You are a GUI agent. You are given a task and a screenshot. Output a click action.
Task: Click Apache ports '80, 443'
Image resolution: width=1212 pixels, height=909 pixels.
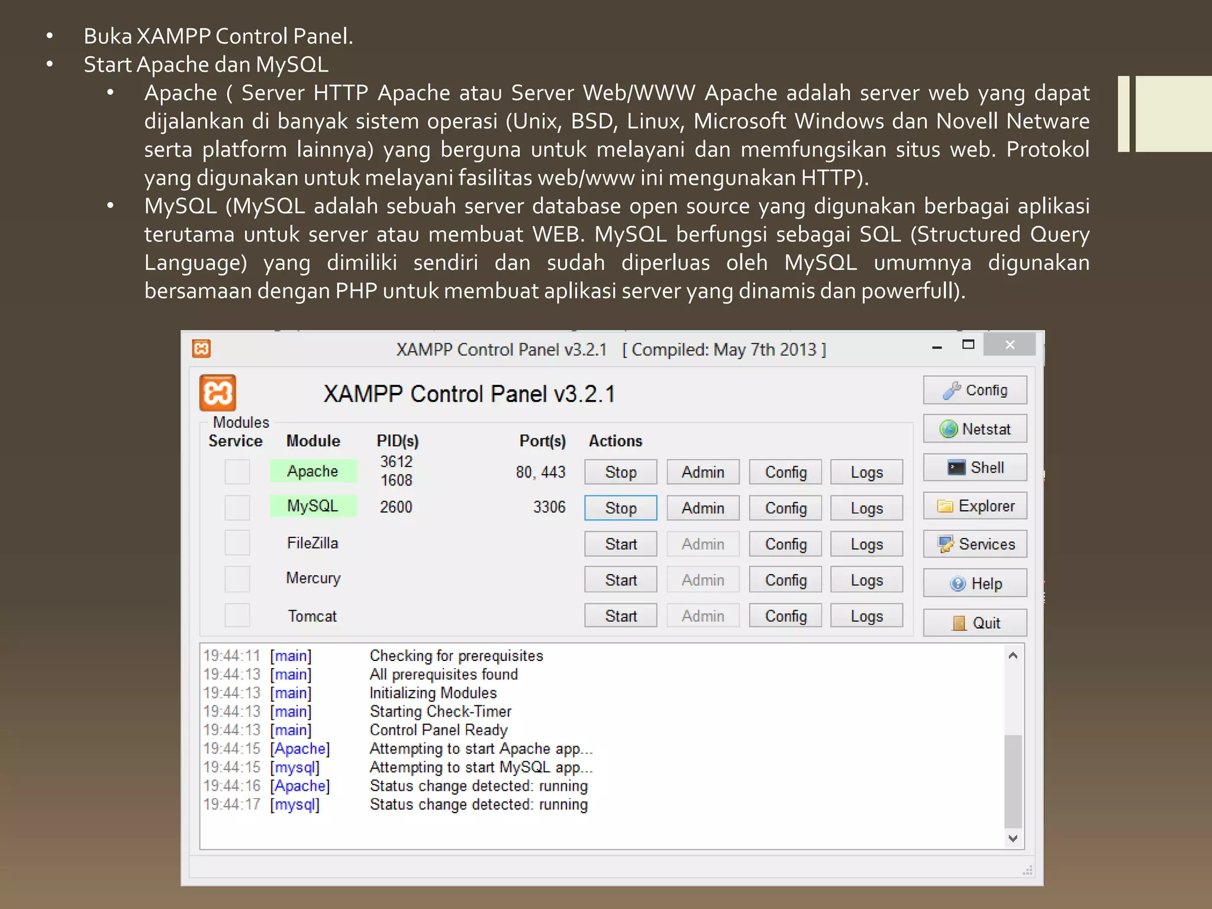click(540, 472)
